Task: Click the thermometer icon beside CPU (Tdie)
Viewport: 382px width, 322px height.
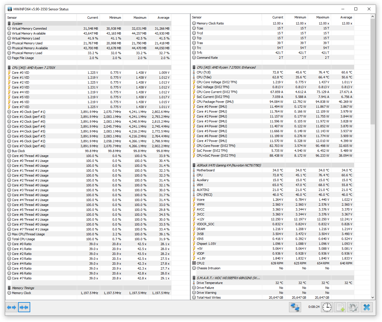Action: pos(194,77)
